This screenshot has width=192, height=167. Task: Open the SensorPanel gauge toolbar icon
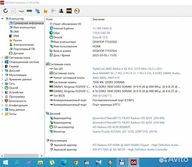click(x=77, y=11)
